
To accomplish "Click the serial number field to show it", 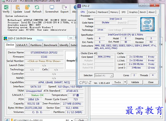I will pos(44,61).
